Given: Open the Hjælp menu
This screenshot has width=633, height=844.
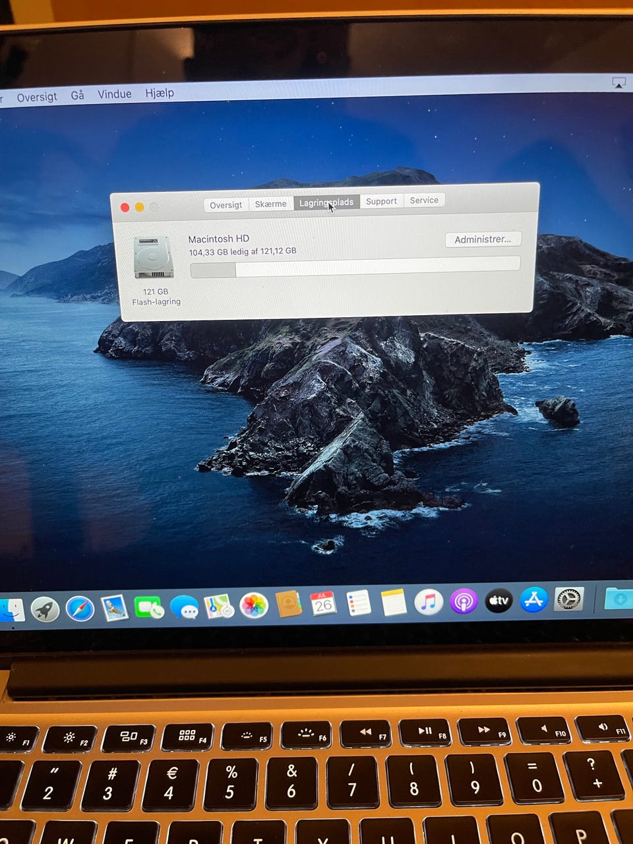Looking at the screenshot, I should pos(160,93).
